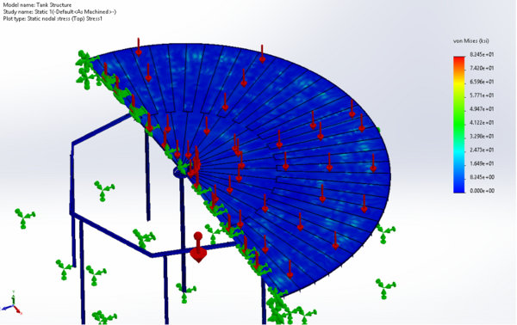Image resolution: width=517 pixels, height=325 pixels.
Task: Click the legend value 4.947e+01
Action: [482, 109]
